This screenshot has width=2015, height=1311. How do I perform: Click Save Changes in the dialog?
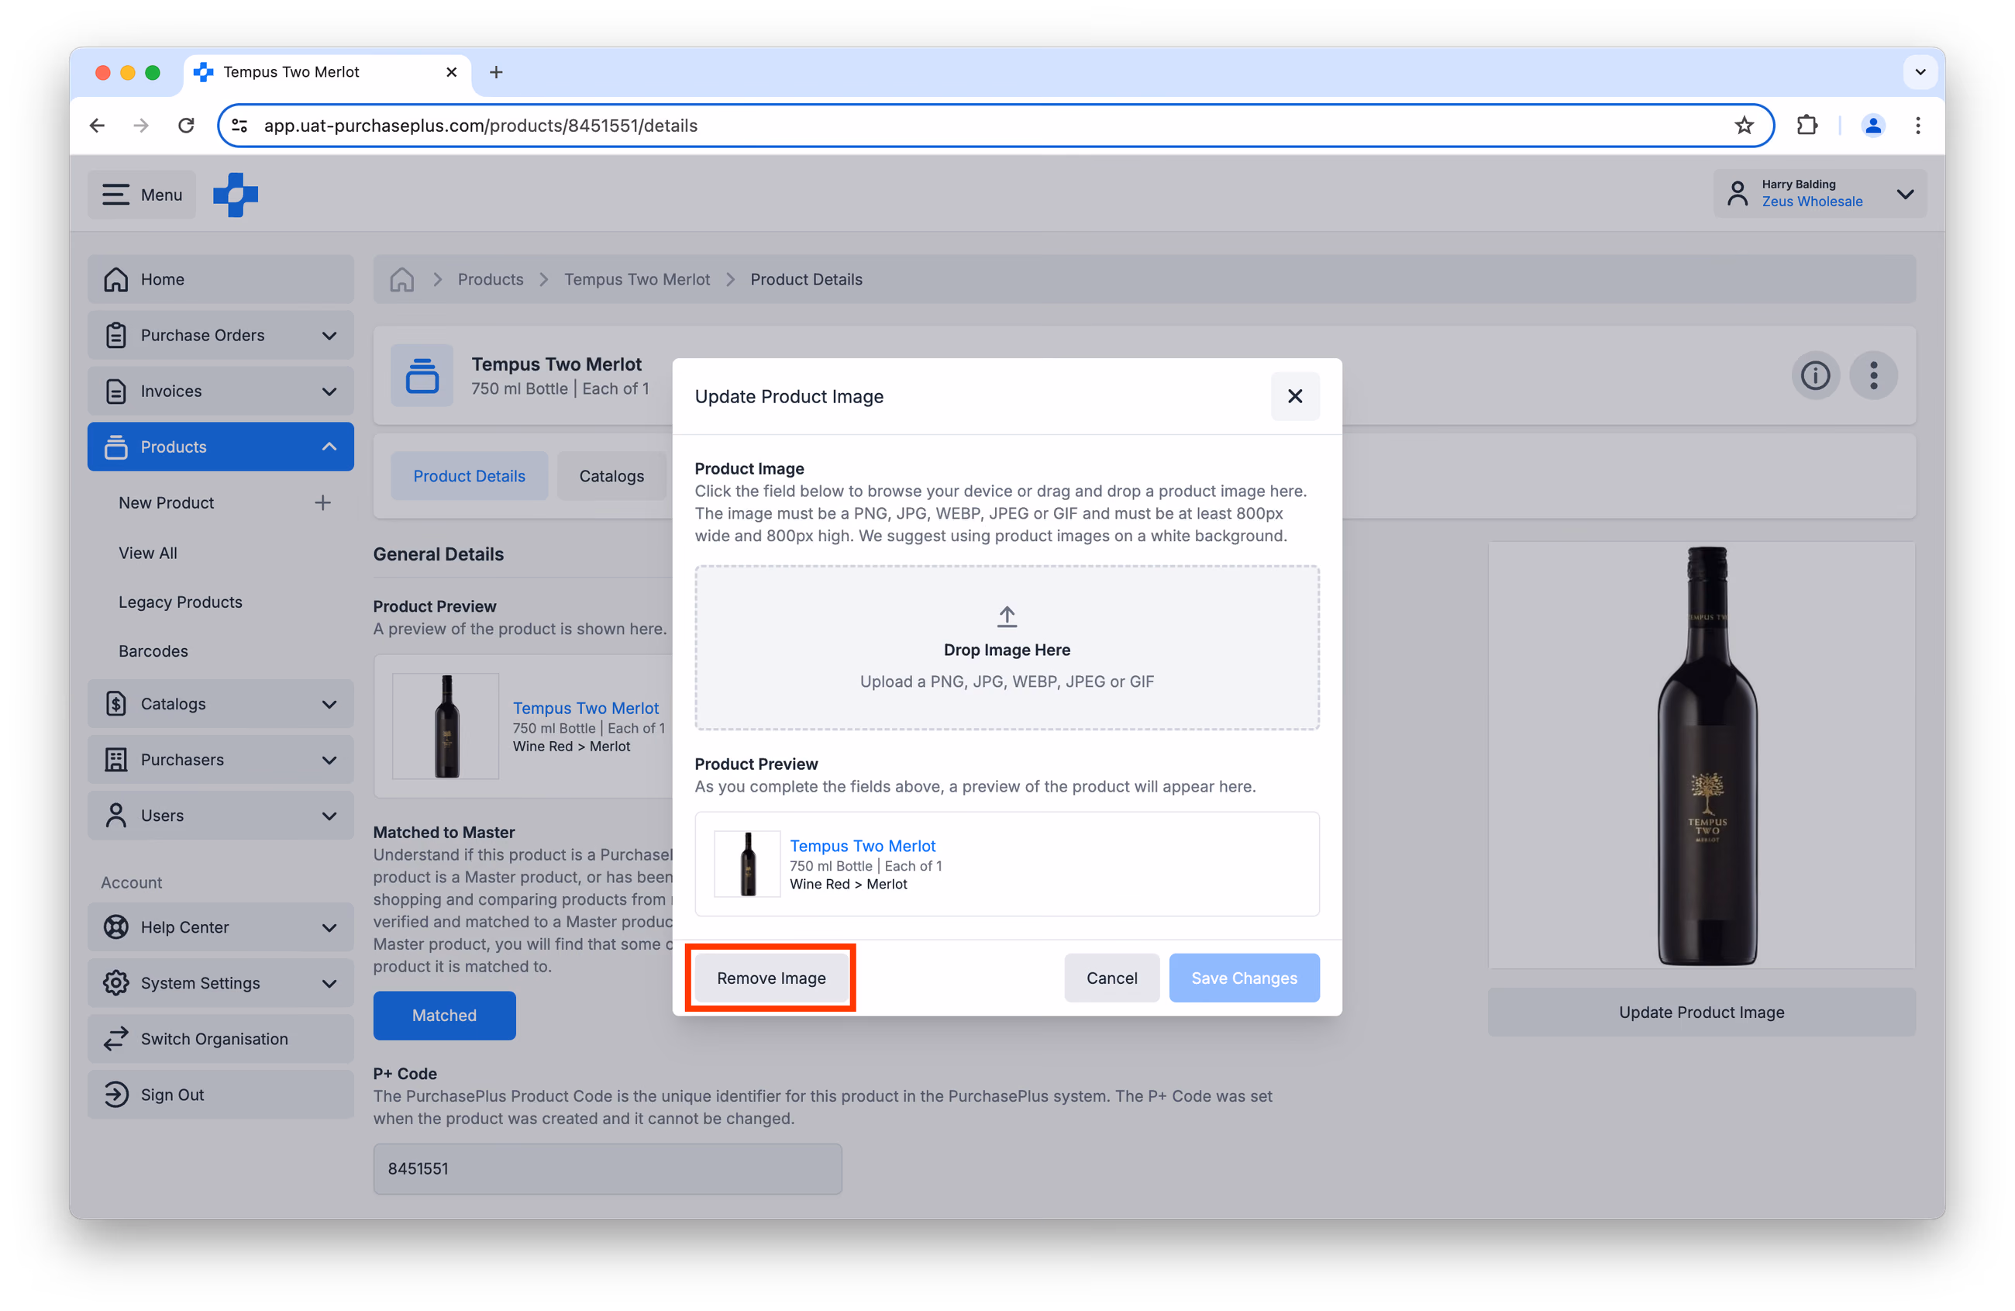pyautogui.click(x=1244, y=978)
